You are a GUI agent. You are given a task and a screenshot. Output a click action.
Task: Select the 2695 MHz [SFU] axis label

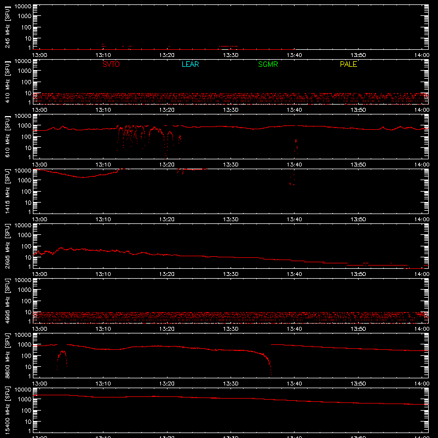click(7, 246)
